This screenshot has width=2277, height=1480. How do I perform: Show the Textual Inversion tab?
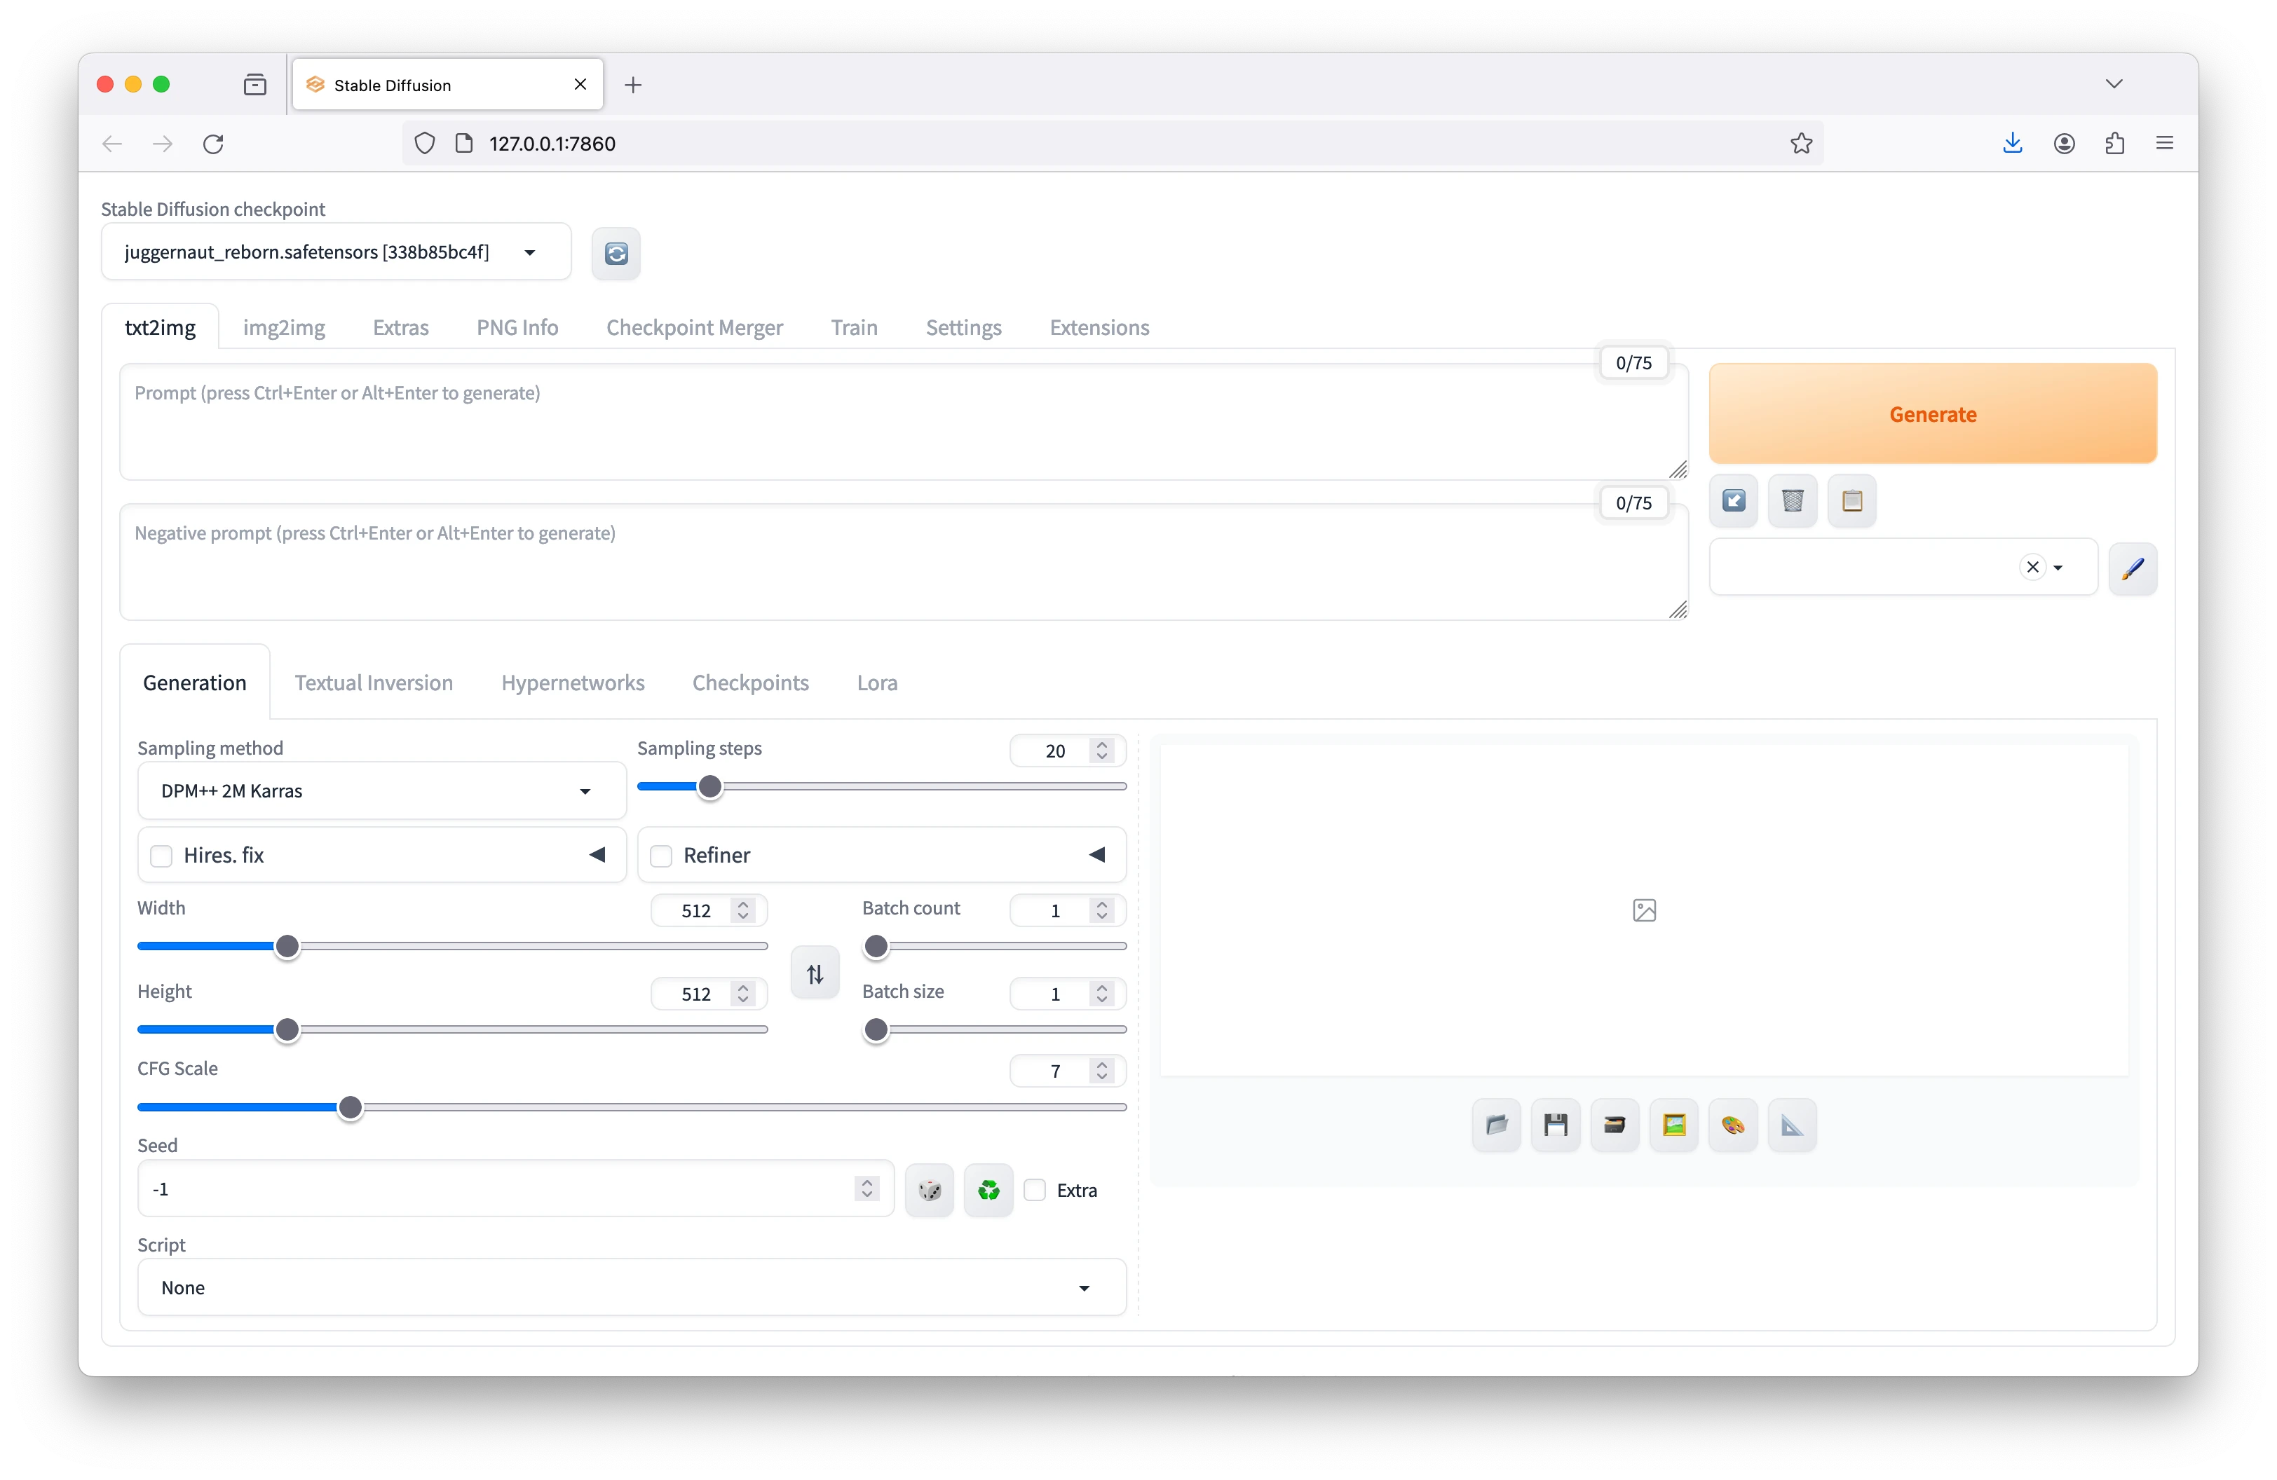(x=373, y=683)
